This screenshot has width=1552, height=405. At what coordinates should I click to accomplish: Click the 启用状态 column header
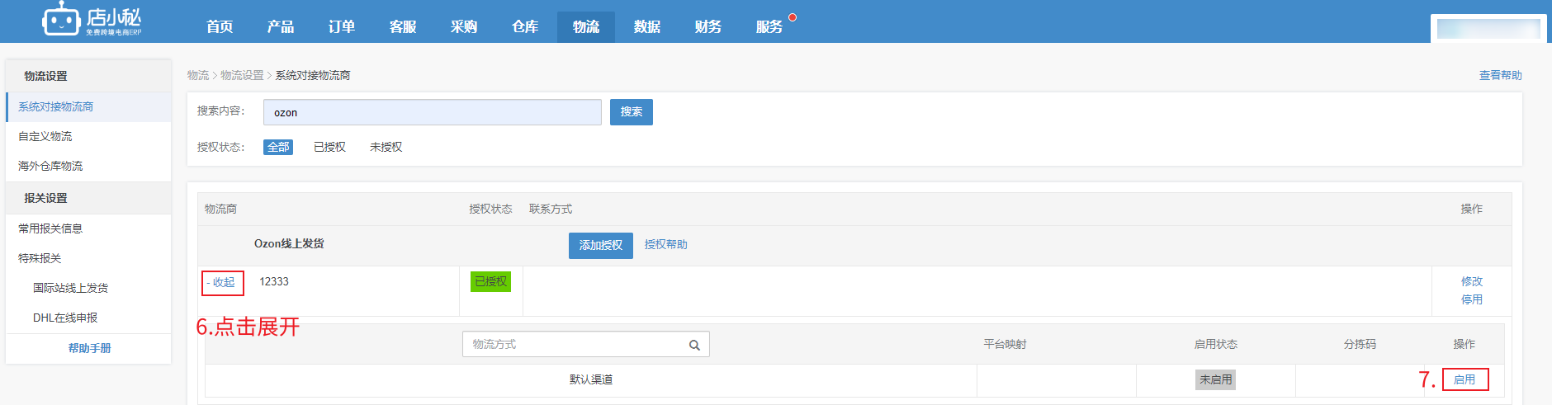pos(1215,344)
